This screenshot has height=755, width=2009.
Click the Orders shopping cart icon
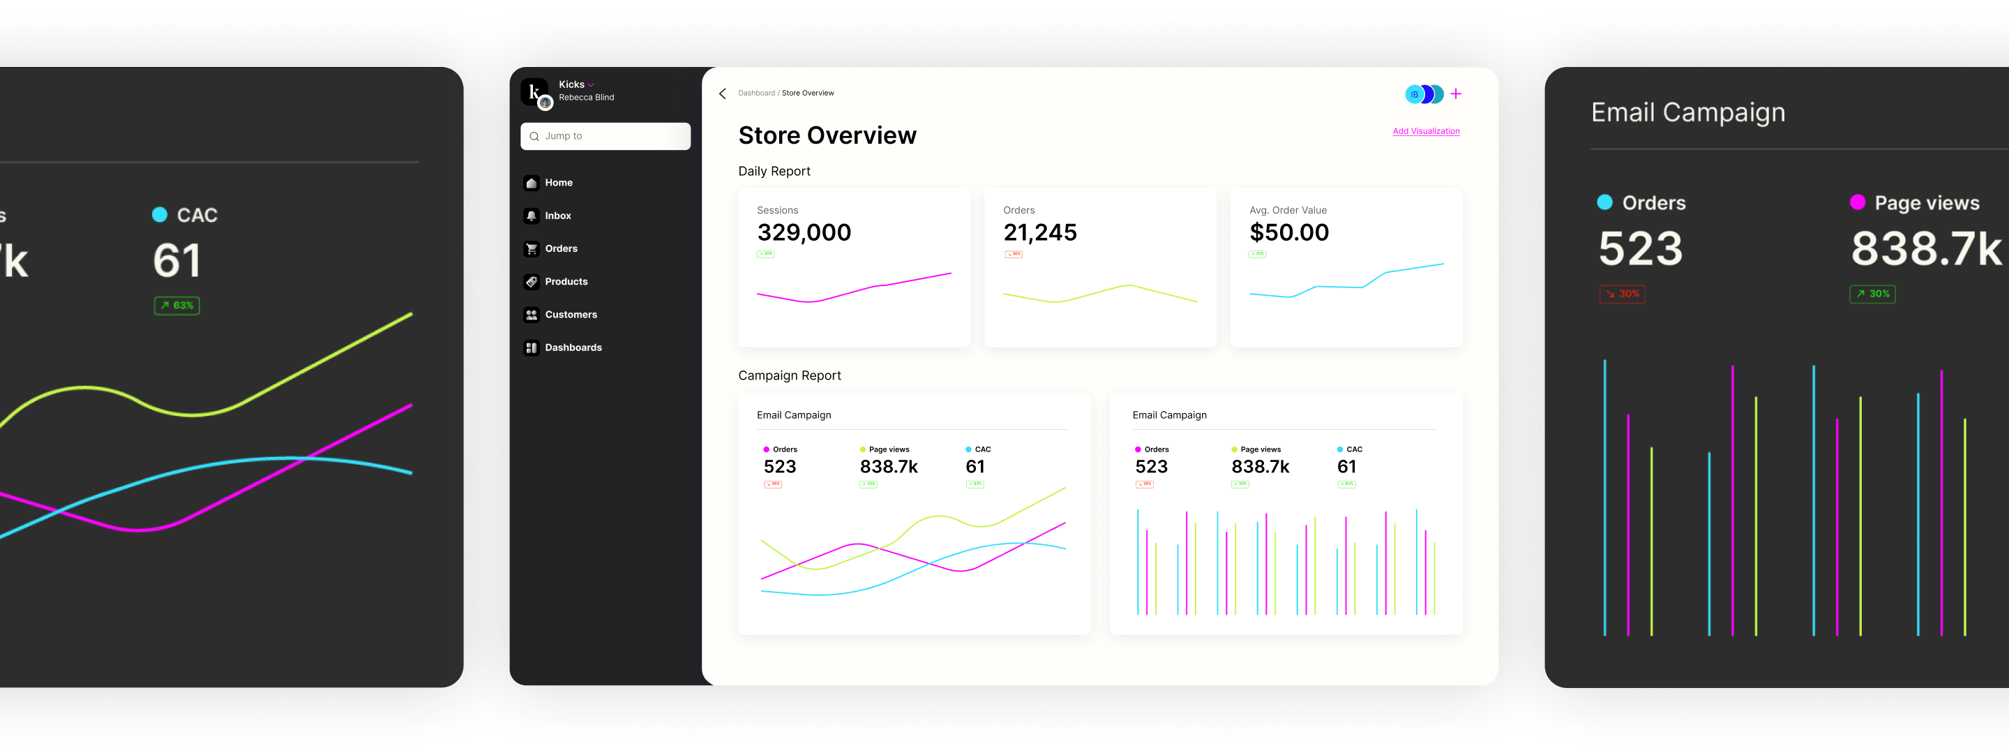[531, 249]
